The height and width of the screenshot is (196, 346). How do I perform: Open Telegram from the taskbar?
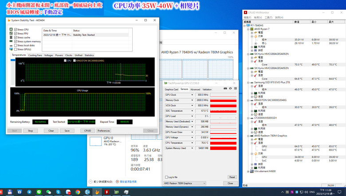(x=29, y=192)
